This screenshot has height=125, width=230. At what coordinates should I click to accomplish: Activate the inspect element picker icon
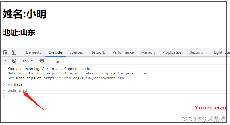click(x=5, y=52)
